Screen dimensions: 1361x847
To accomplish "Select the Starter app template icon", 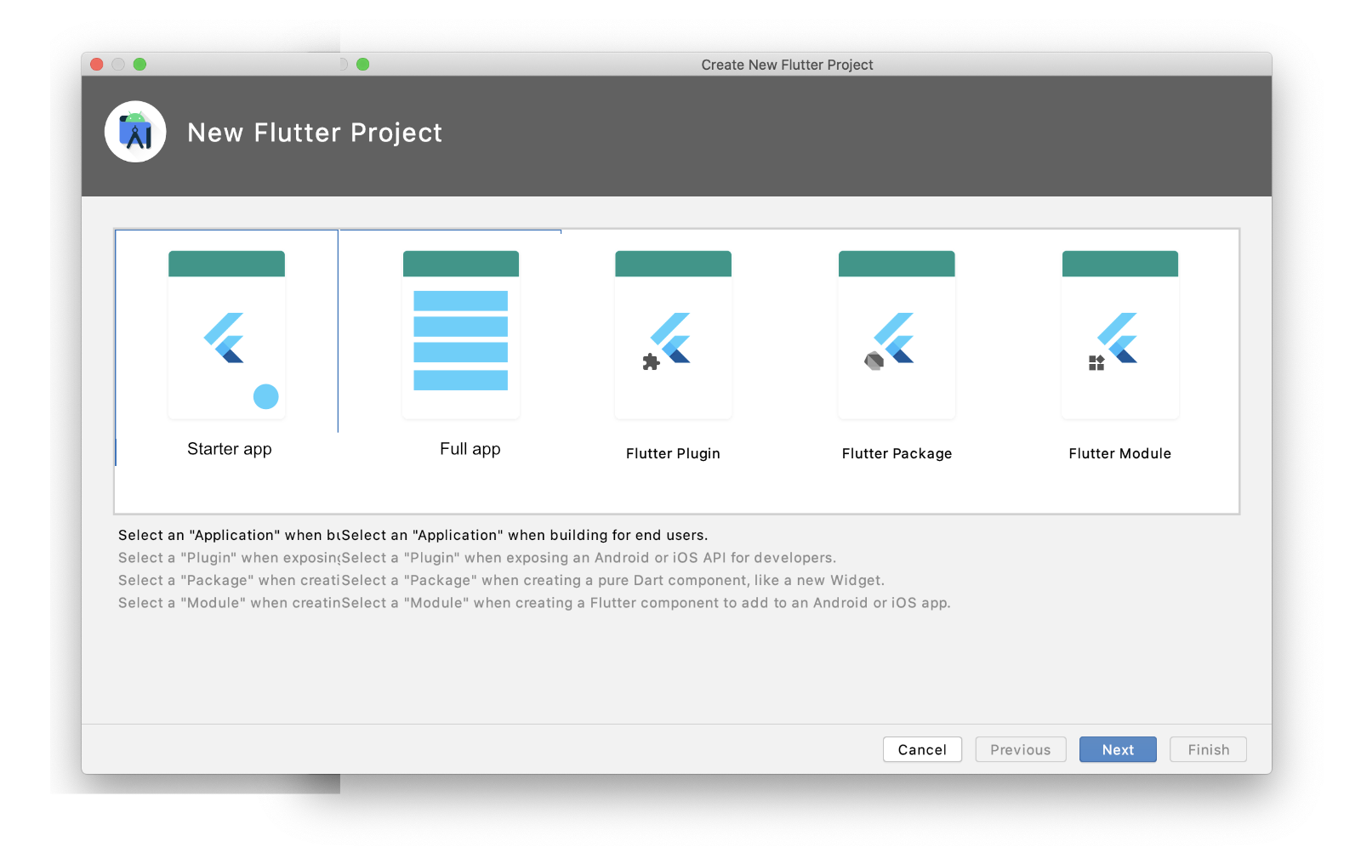I will point(226,334).
